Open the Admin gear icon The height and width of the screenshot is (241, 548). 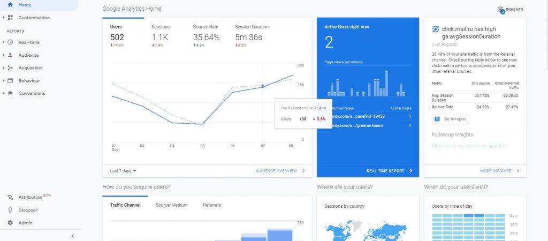coord(10,223)
